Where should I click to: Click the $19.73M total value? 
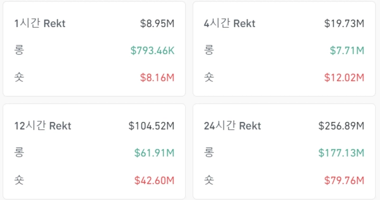344,24
